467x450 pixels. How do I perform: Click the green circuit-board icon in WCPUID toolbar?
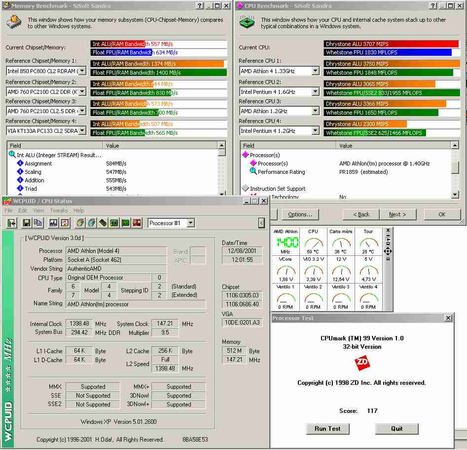(x=126, y=223)
